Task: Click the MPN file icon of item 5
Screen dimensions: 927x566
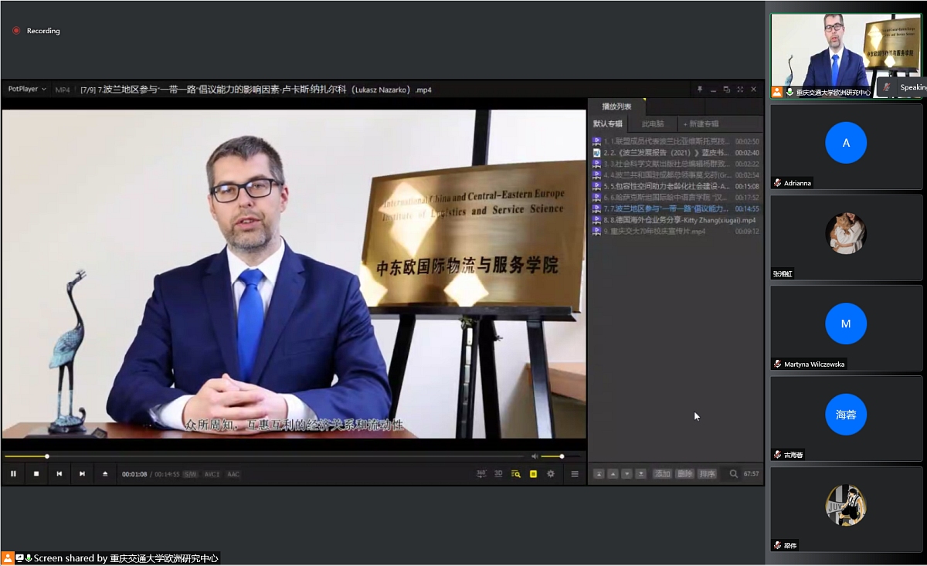Action: [x=596, y=186]
